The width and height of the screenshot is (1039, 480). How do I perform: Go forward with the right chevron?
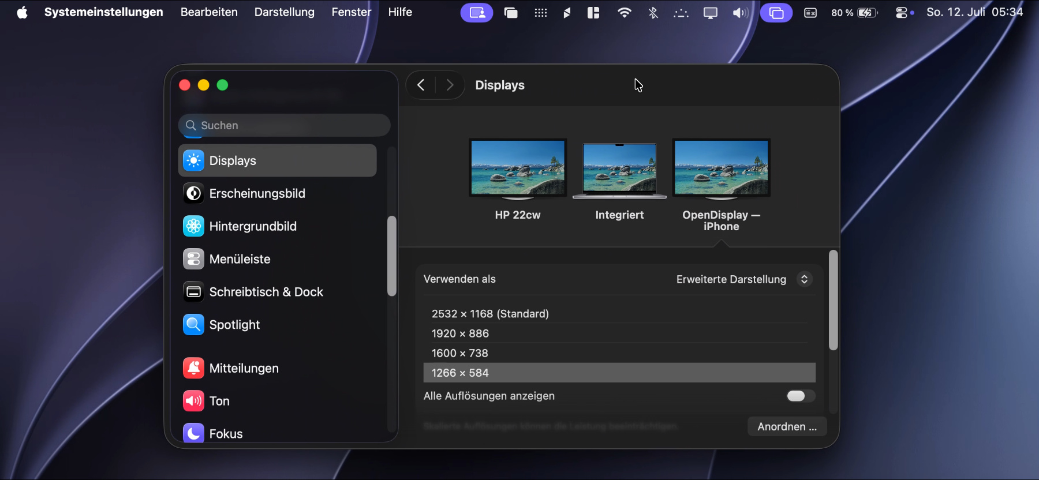[450, 85]
